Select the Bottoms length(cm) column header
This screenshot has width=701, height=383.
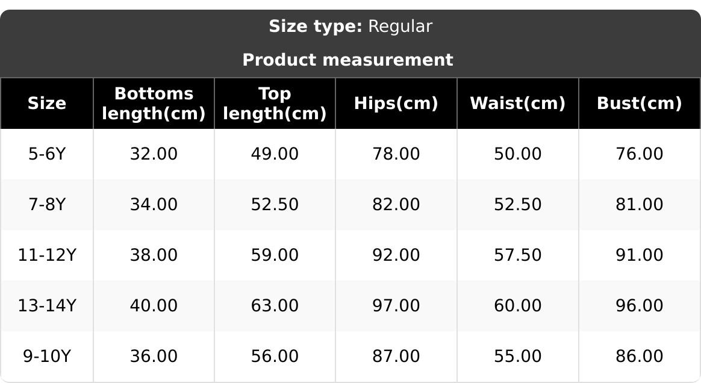pos(154,104)
